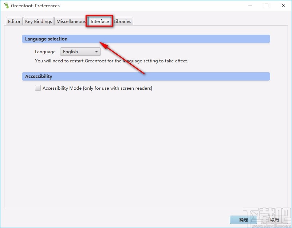Screen dimensions: 292x228
Task: Maximize the Preferences window
Action: coord(267,5)
